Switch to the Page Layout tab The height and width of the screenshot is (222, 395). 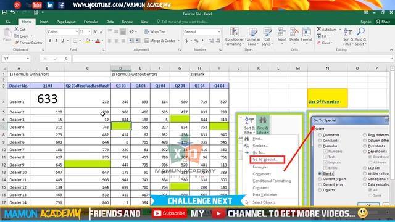click(x=66, y=22)
